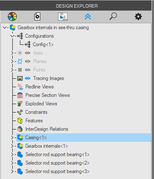Expand Selector rod support bearing<1>
The width and height of the screenshot is (154, 179).
[x=12, y=154]
